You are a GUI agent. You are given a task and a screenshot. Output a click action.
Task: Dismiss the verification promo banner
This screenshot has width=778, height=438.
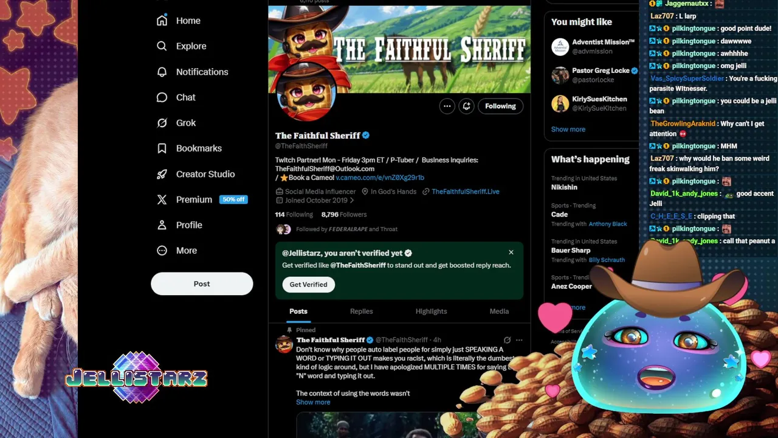pyautogui.click(x=511, y=252)
